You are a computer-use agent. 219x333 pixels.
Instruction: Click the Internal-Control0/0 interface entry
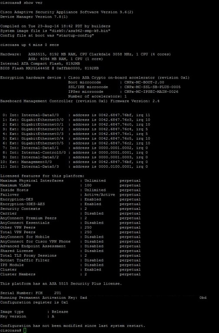pyautogui.click(x=43, y=153)
